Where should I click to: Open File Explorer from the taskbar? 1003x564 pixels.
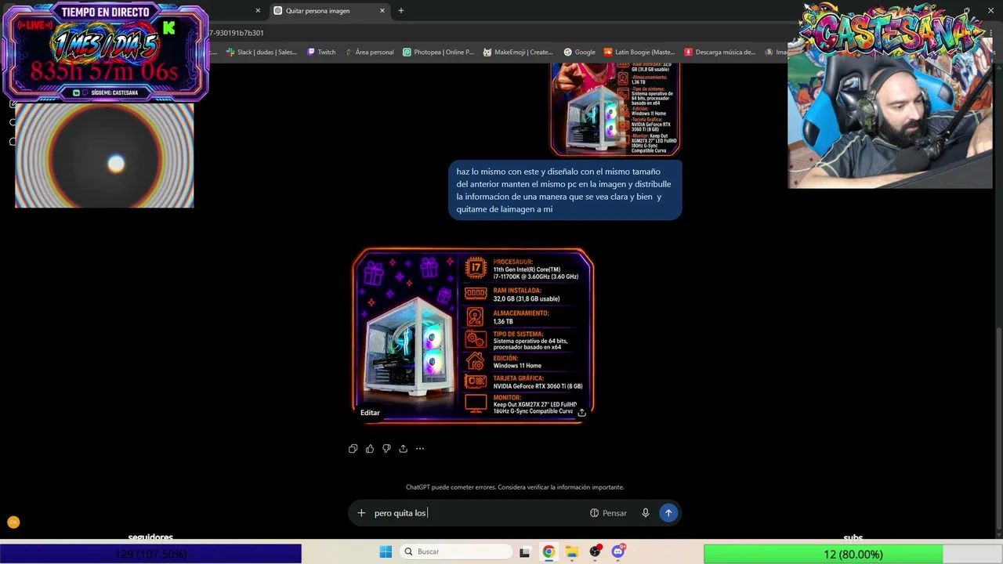click(572, 551)
